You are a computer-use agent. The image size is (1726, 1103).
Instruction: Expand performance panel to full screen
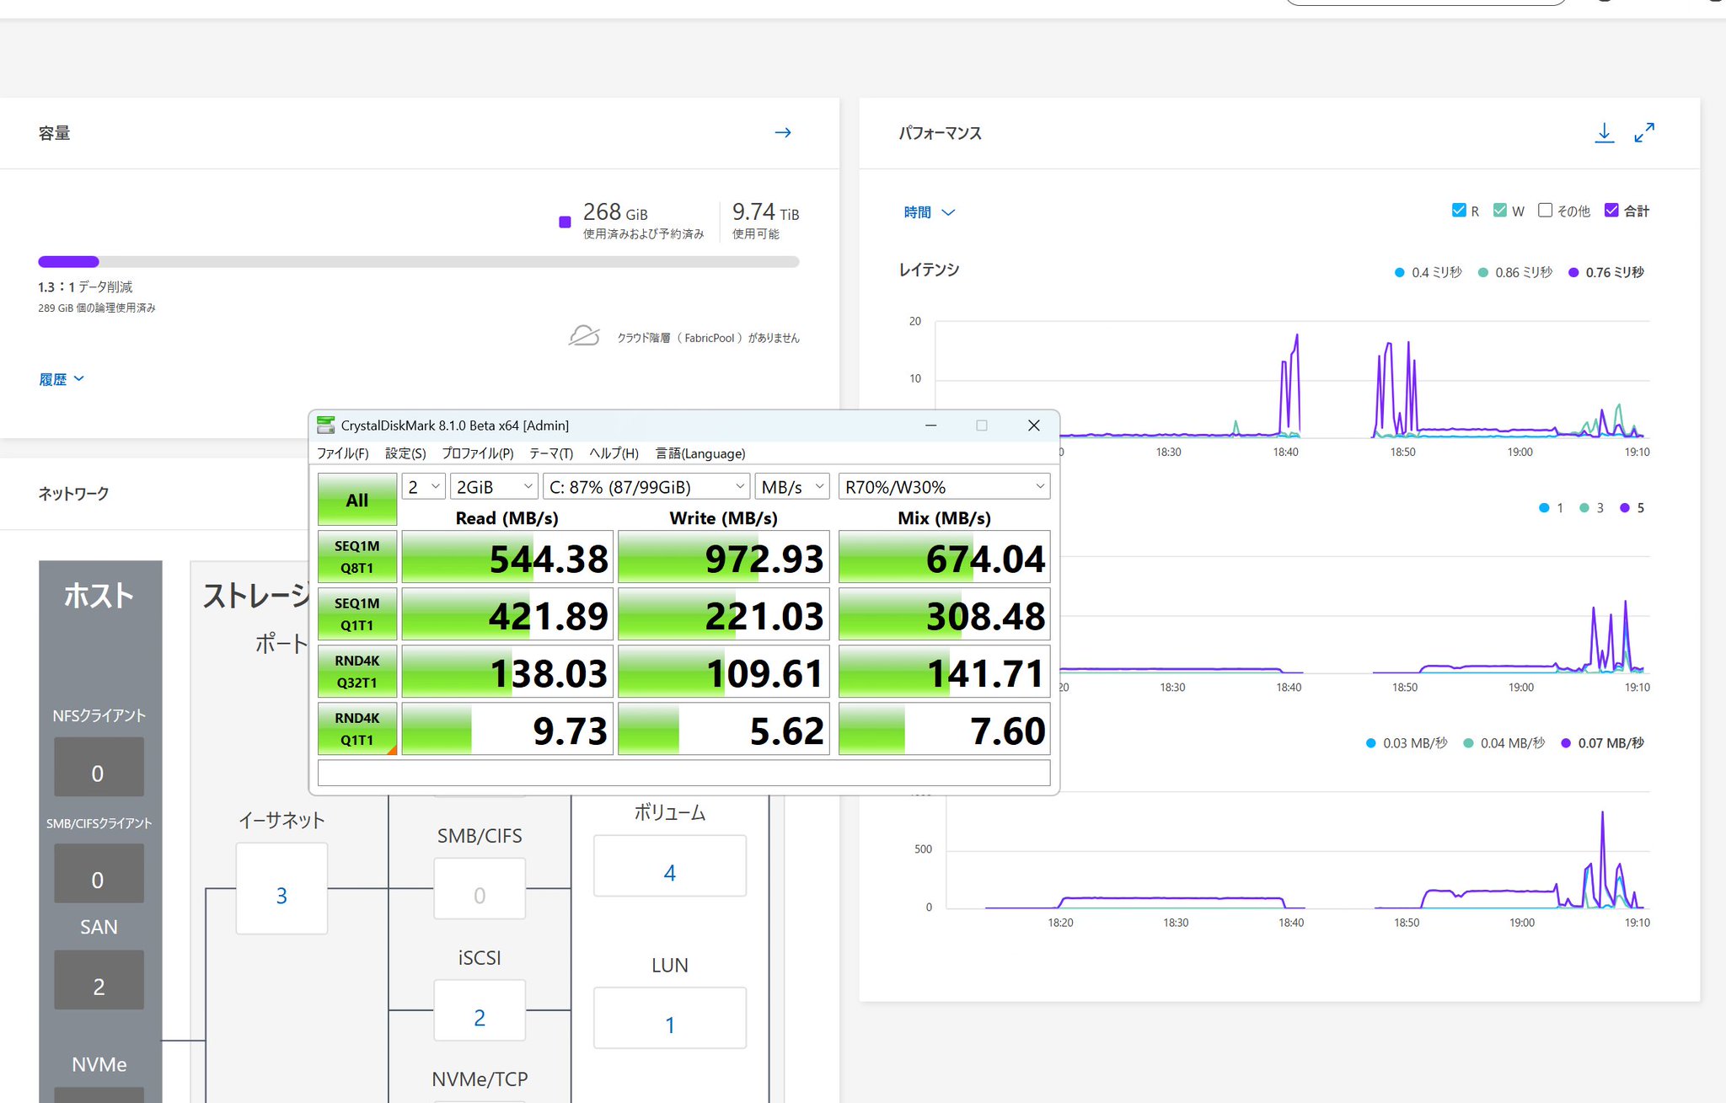pyautogui.click(x=1644, y=132)
